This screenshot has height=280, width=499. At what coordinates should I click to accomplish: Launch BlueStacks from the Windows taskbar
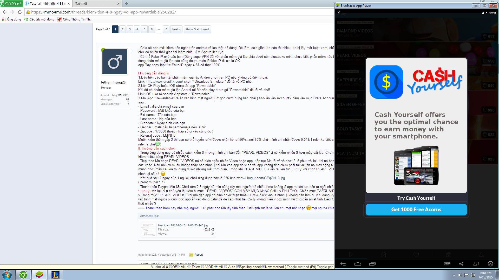(39, 275)
